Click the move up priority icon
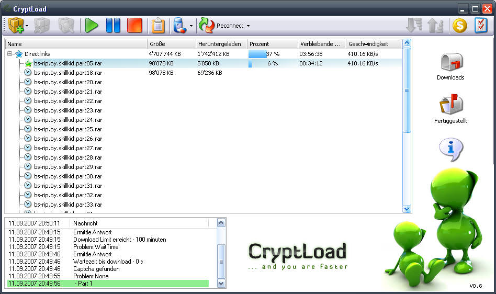Viewport: 496px width, 294px height. 435,26
